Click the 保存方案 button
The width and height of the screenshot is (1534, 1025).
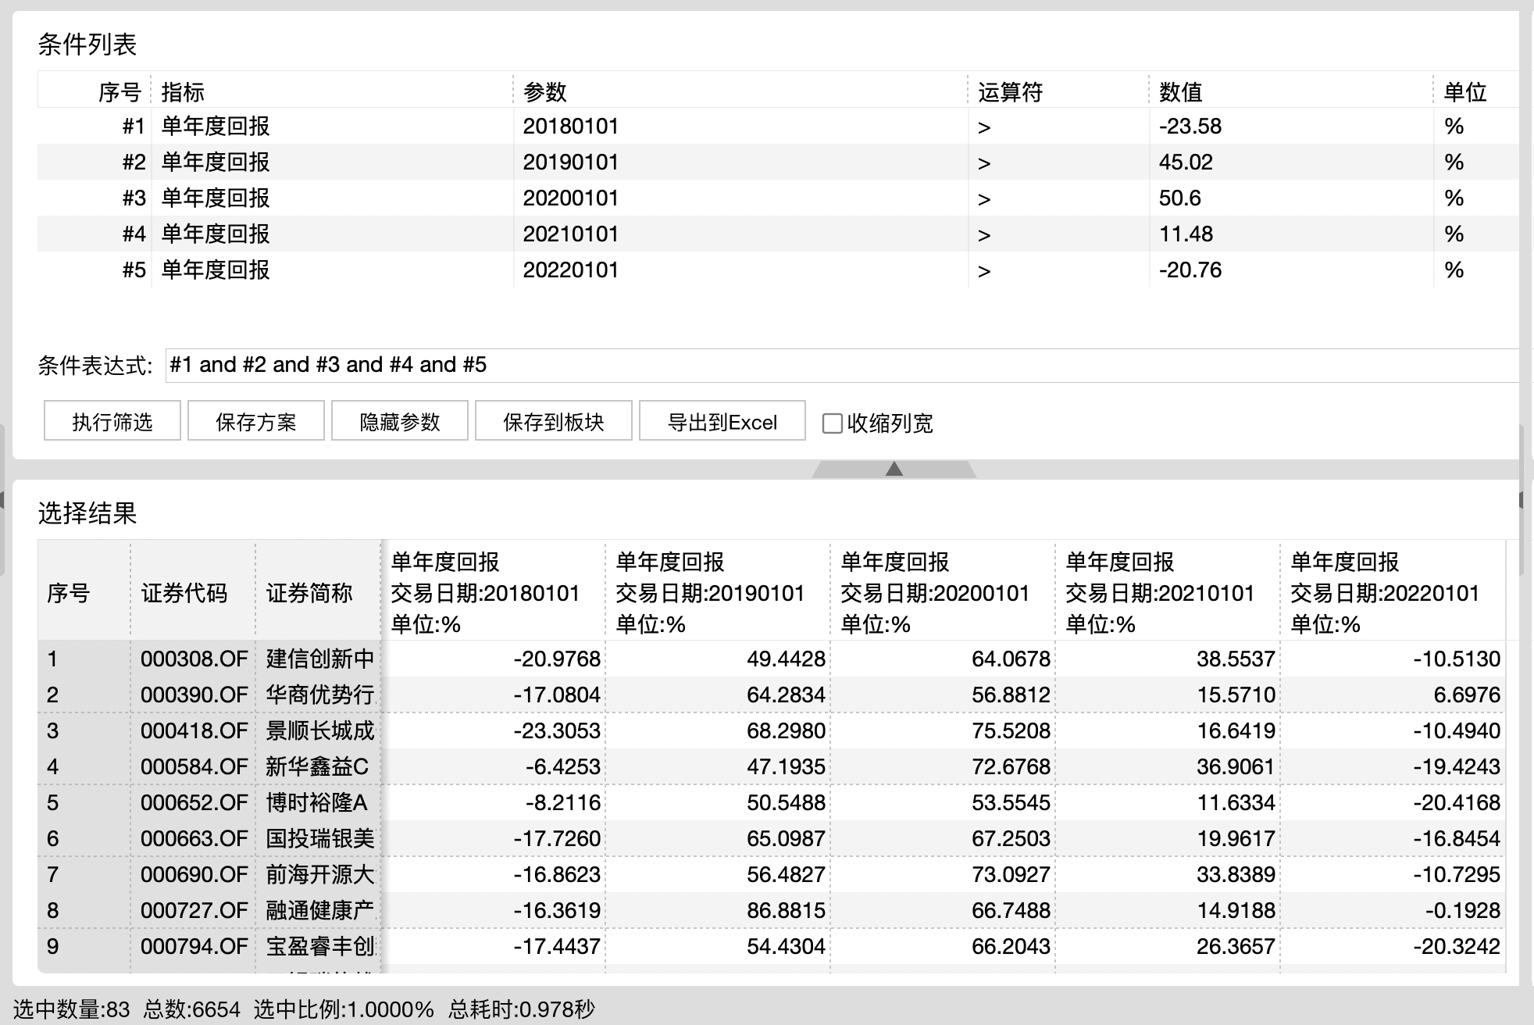coord(255,421)
